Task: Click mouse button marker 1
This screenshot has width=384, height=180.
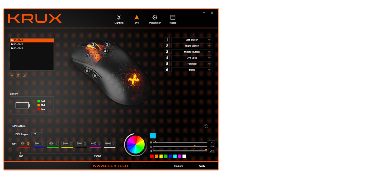Action: point(88,55)
